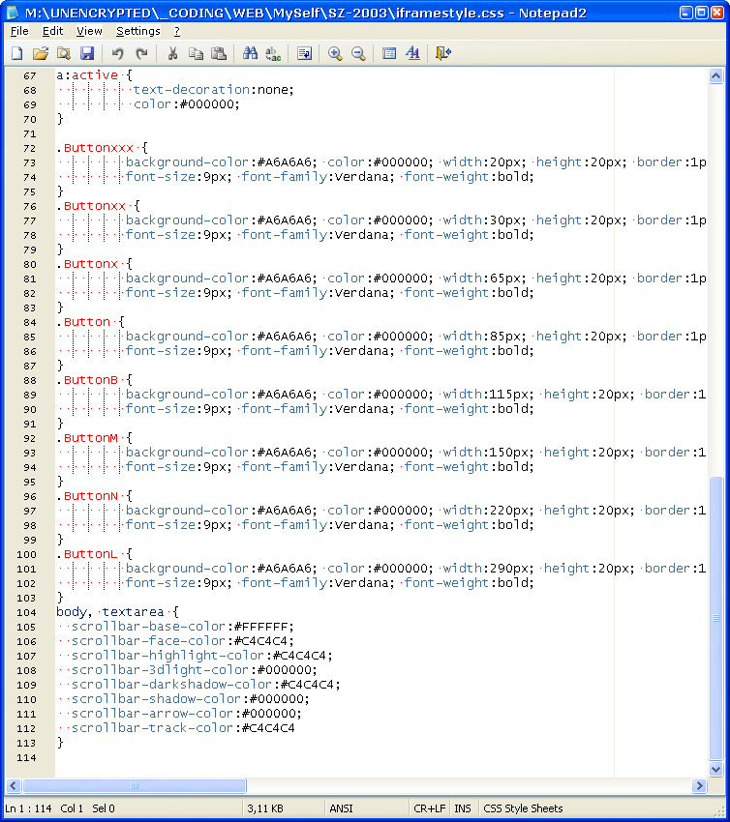This screenshot has height=822, width=730.
Task: Click text-decoration:none on line 68
Action: (x=211, y=90)
